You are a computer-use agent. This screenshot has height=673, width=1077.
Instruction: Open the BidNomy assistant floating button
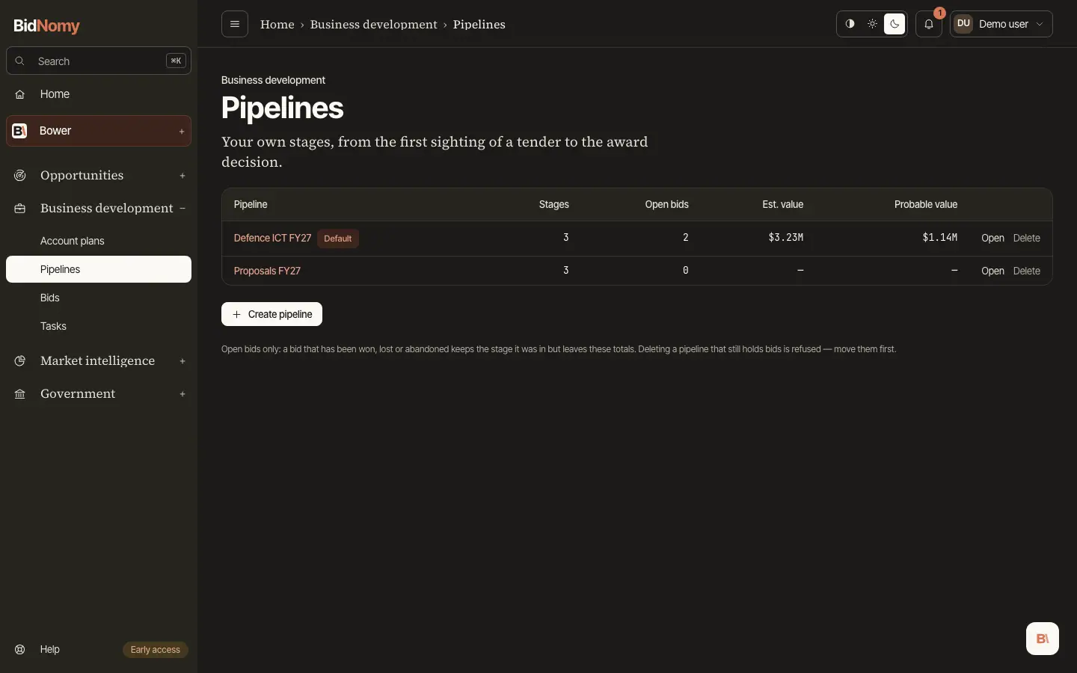(1043, 639)
